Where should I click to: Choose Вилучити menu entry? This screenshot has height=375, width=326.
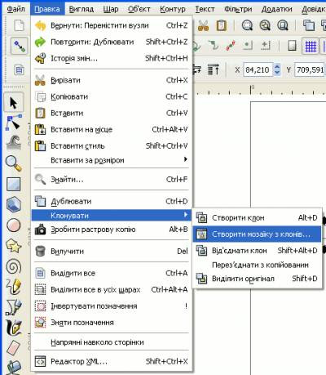[x=111, y=251]
